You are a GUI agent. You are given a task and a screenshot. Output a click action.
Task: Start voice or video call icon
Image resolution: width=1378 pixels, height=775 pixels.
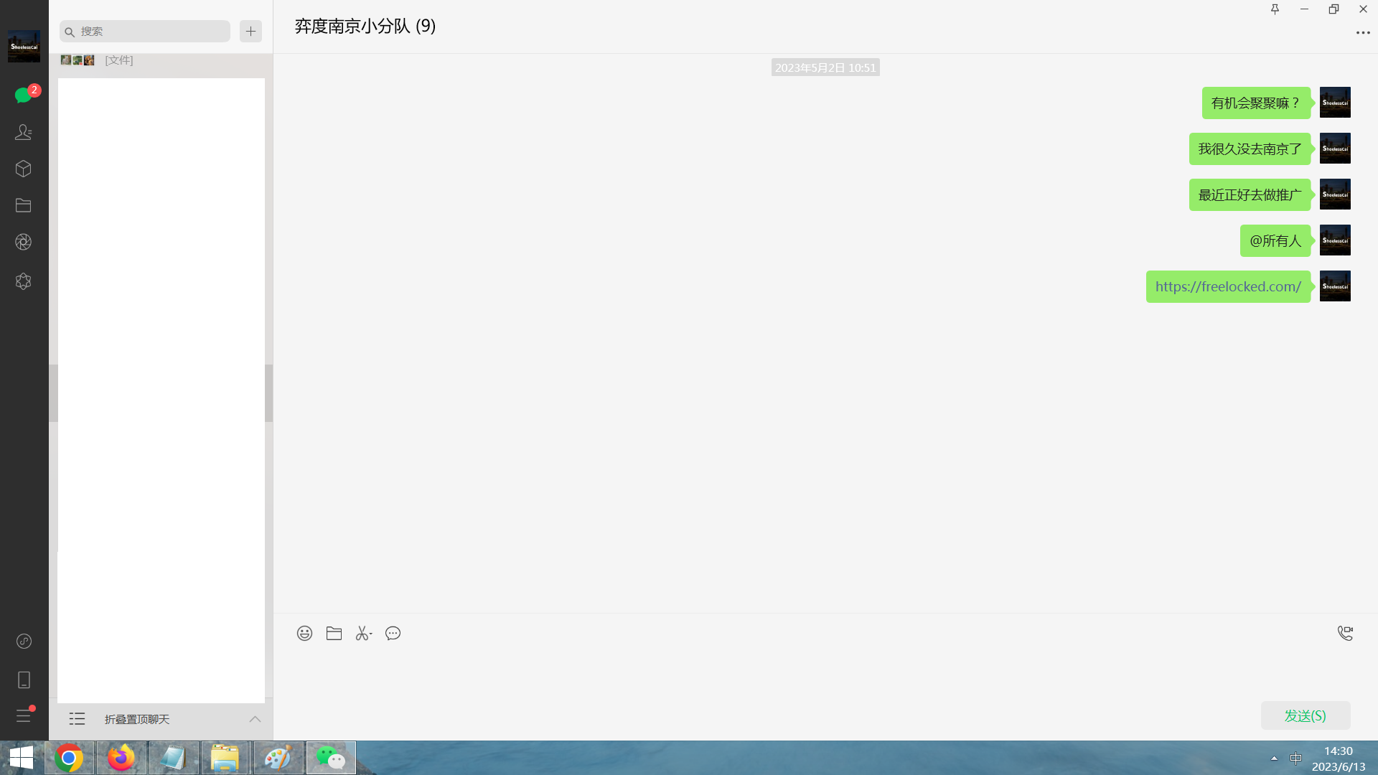[1345, 633]
